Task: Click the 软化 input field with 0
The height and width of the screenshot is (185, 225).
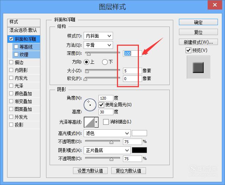Action: coord(132,79)
